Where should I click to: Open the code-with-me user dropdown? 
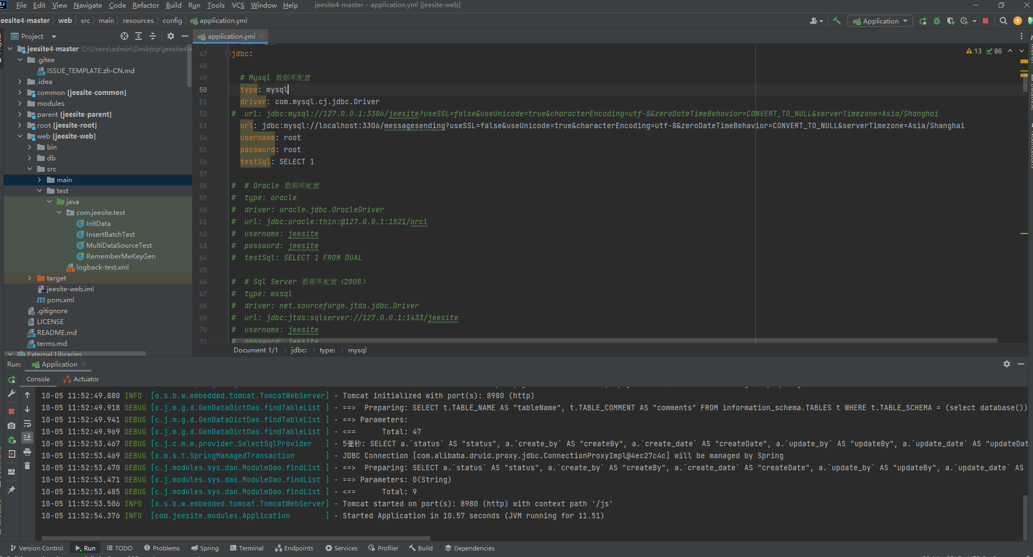(816, 21)
